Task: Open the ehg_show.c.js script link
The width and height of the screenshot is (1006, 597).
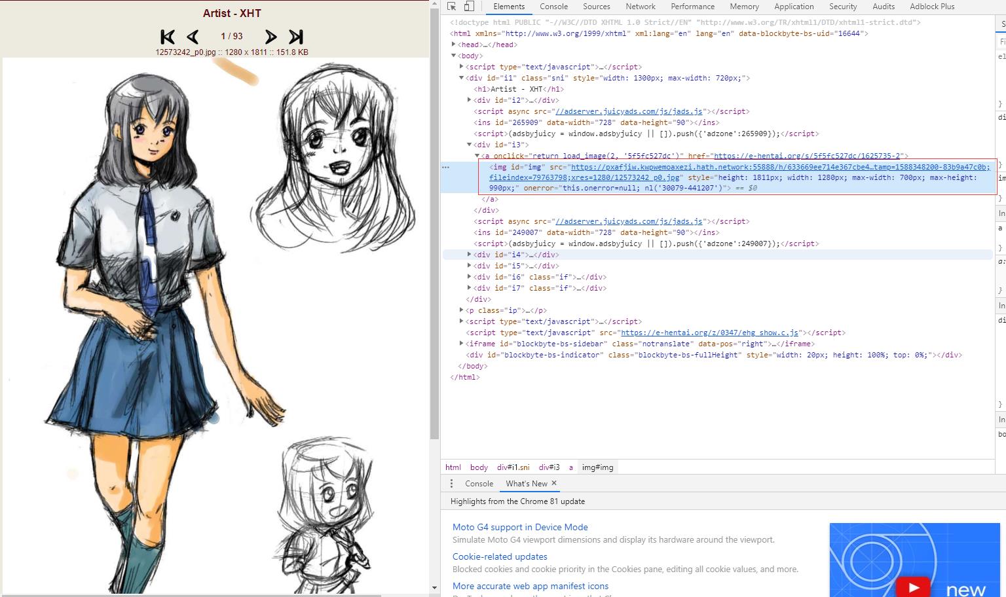Action: (x=709, y=333)
